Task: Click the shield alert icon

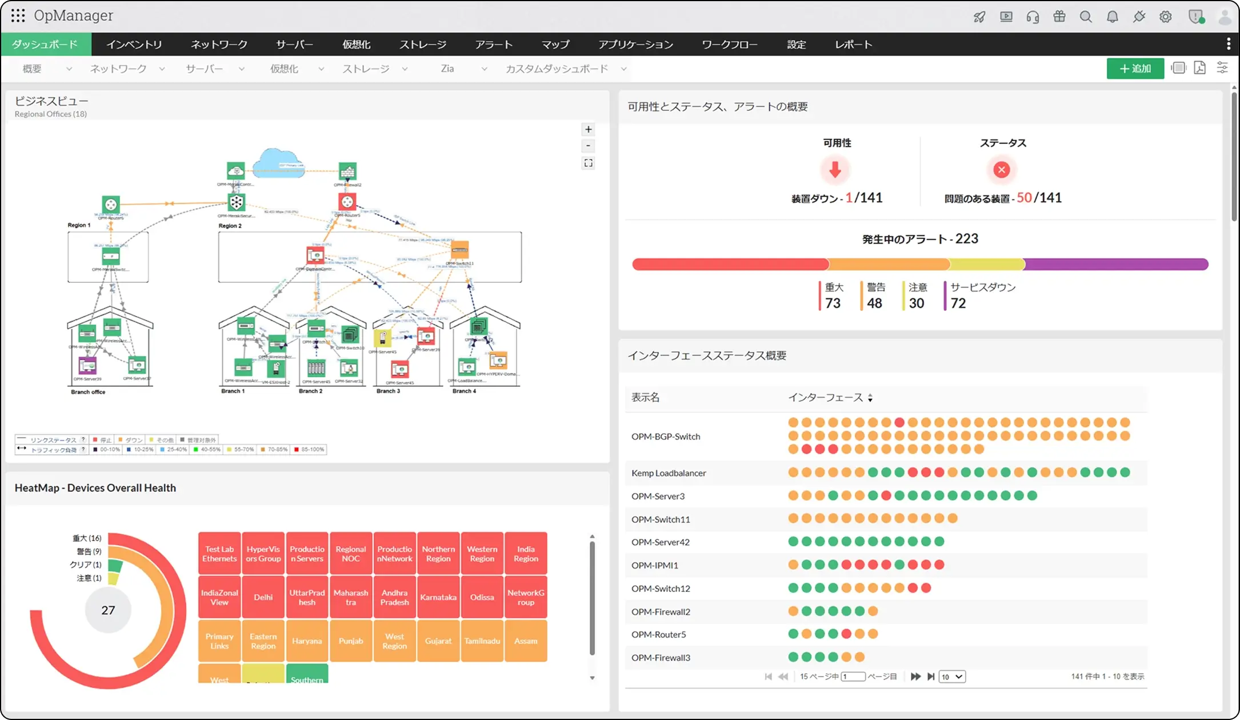Action: [1195, 17]
